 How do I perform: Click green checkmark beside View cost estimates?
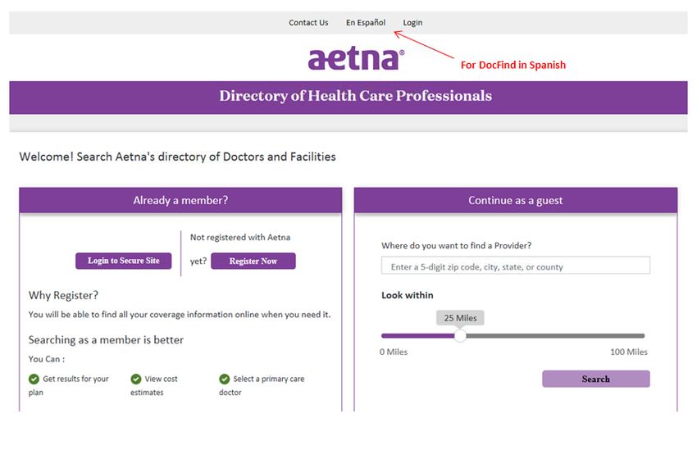136,379
